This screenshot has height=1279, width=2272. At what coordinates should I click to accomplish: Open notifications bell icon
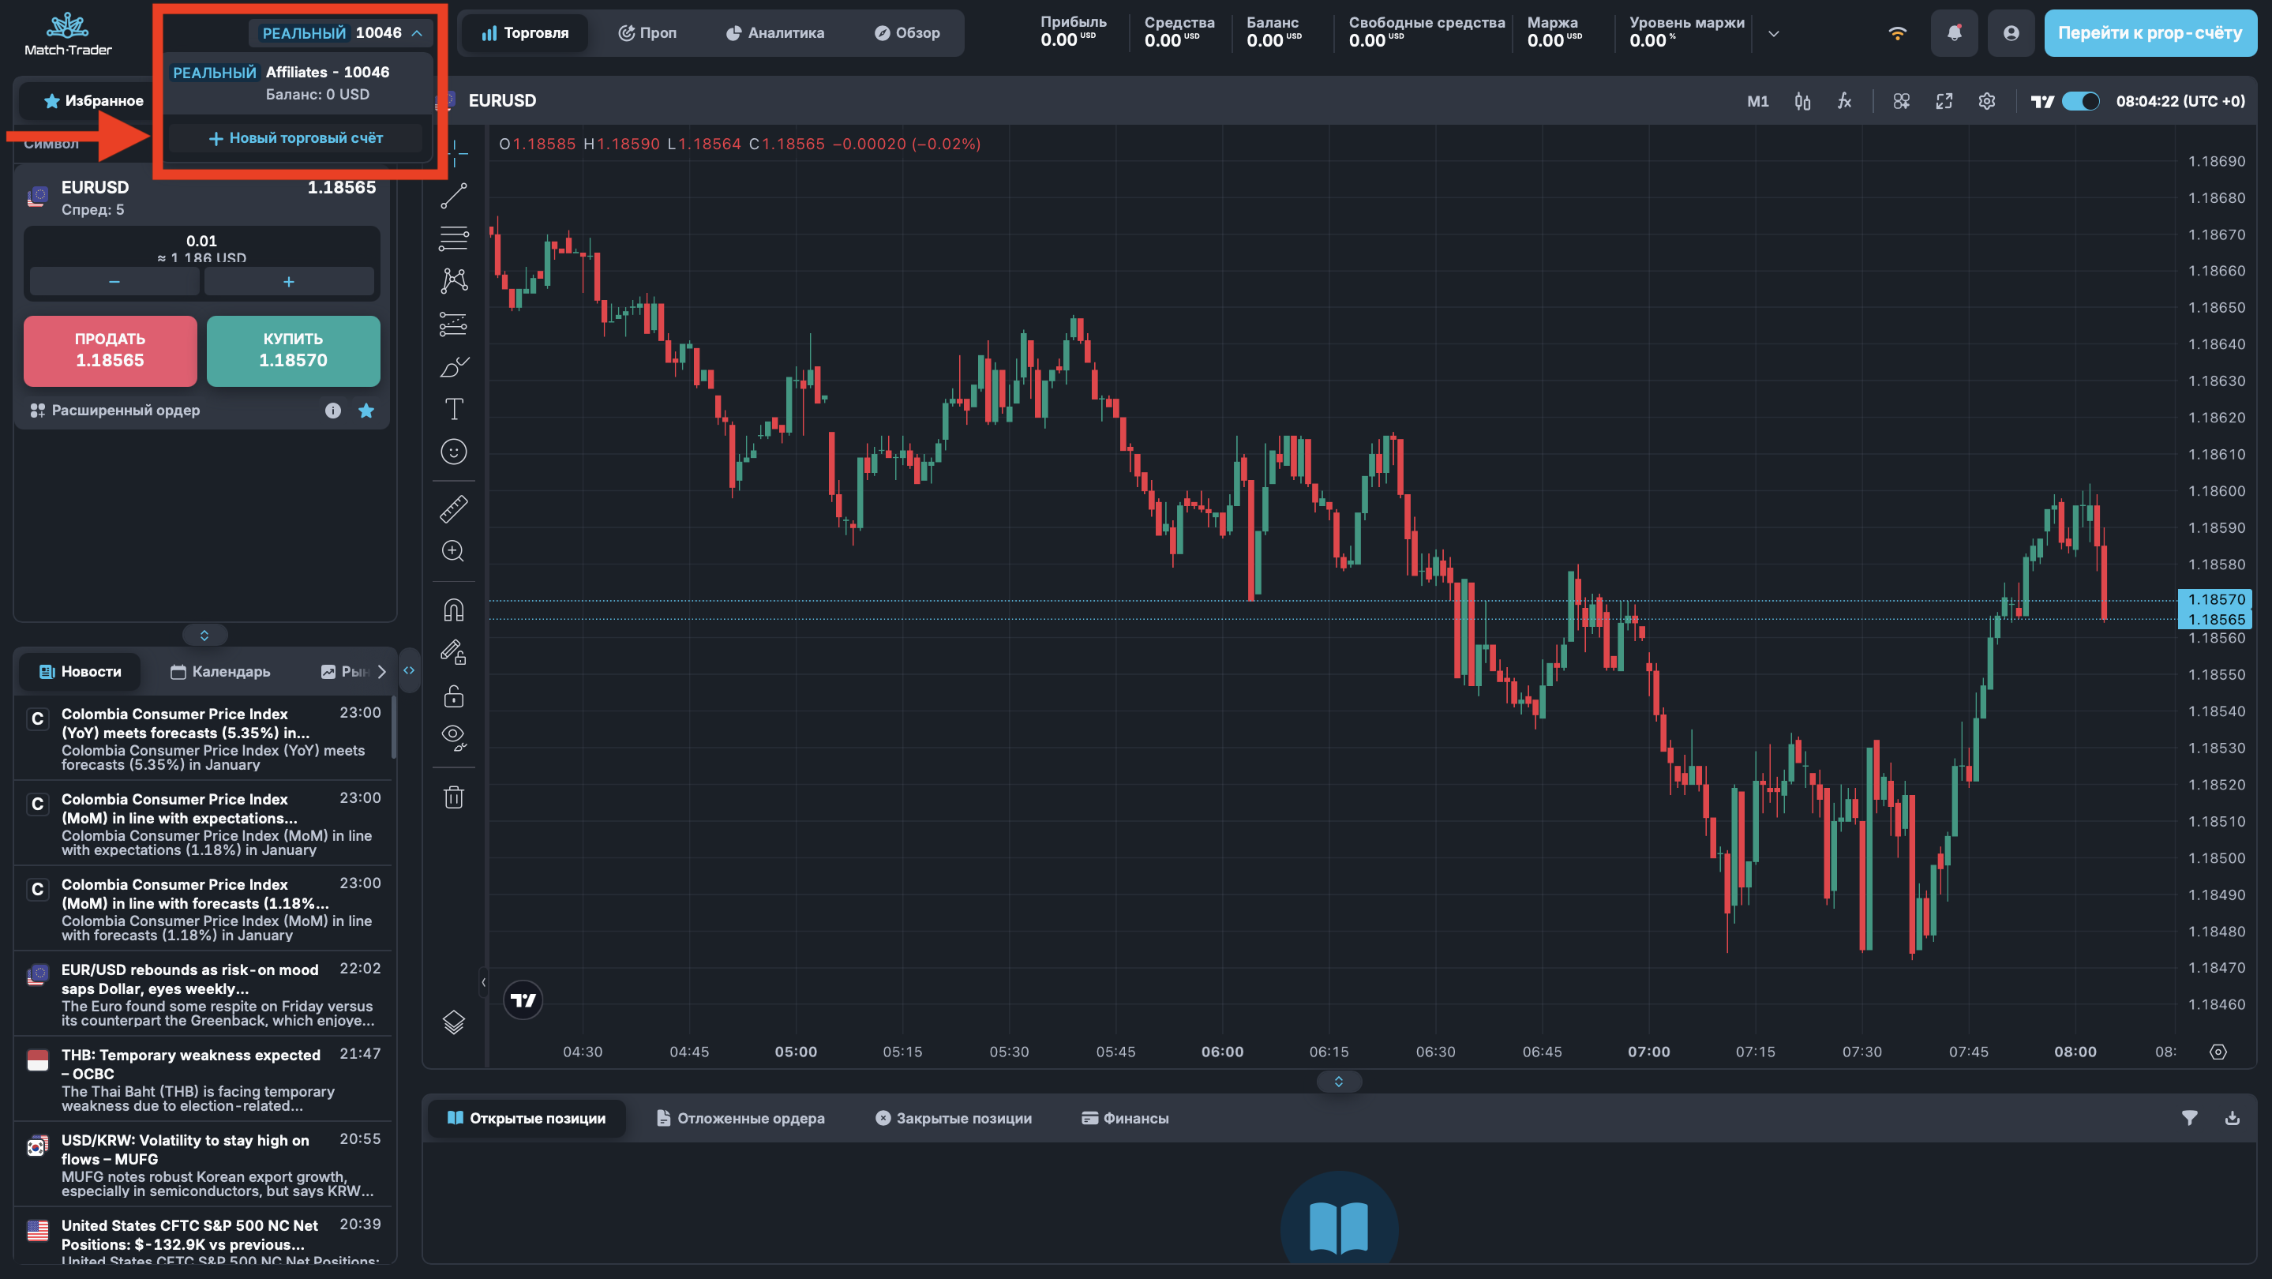[x=1954, y=33]
